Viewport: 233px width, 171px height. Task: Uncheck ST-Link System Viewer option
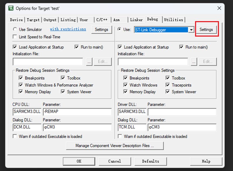coord(168,91)
